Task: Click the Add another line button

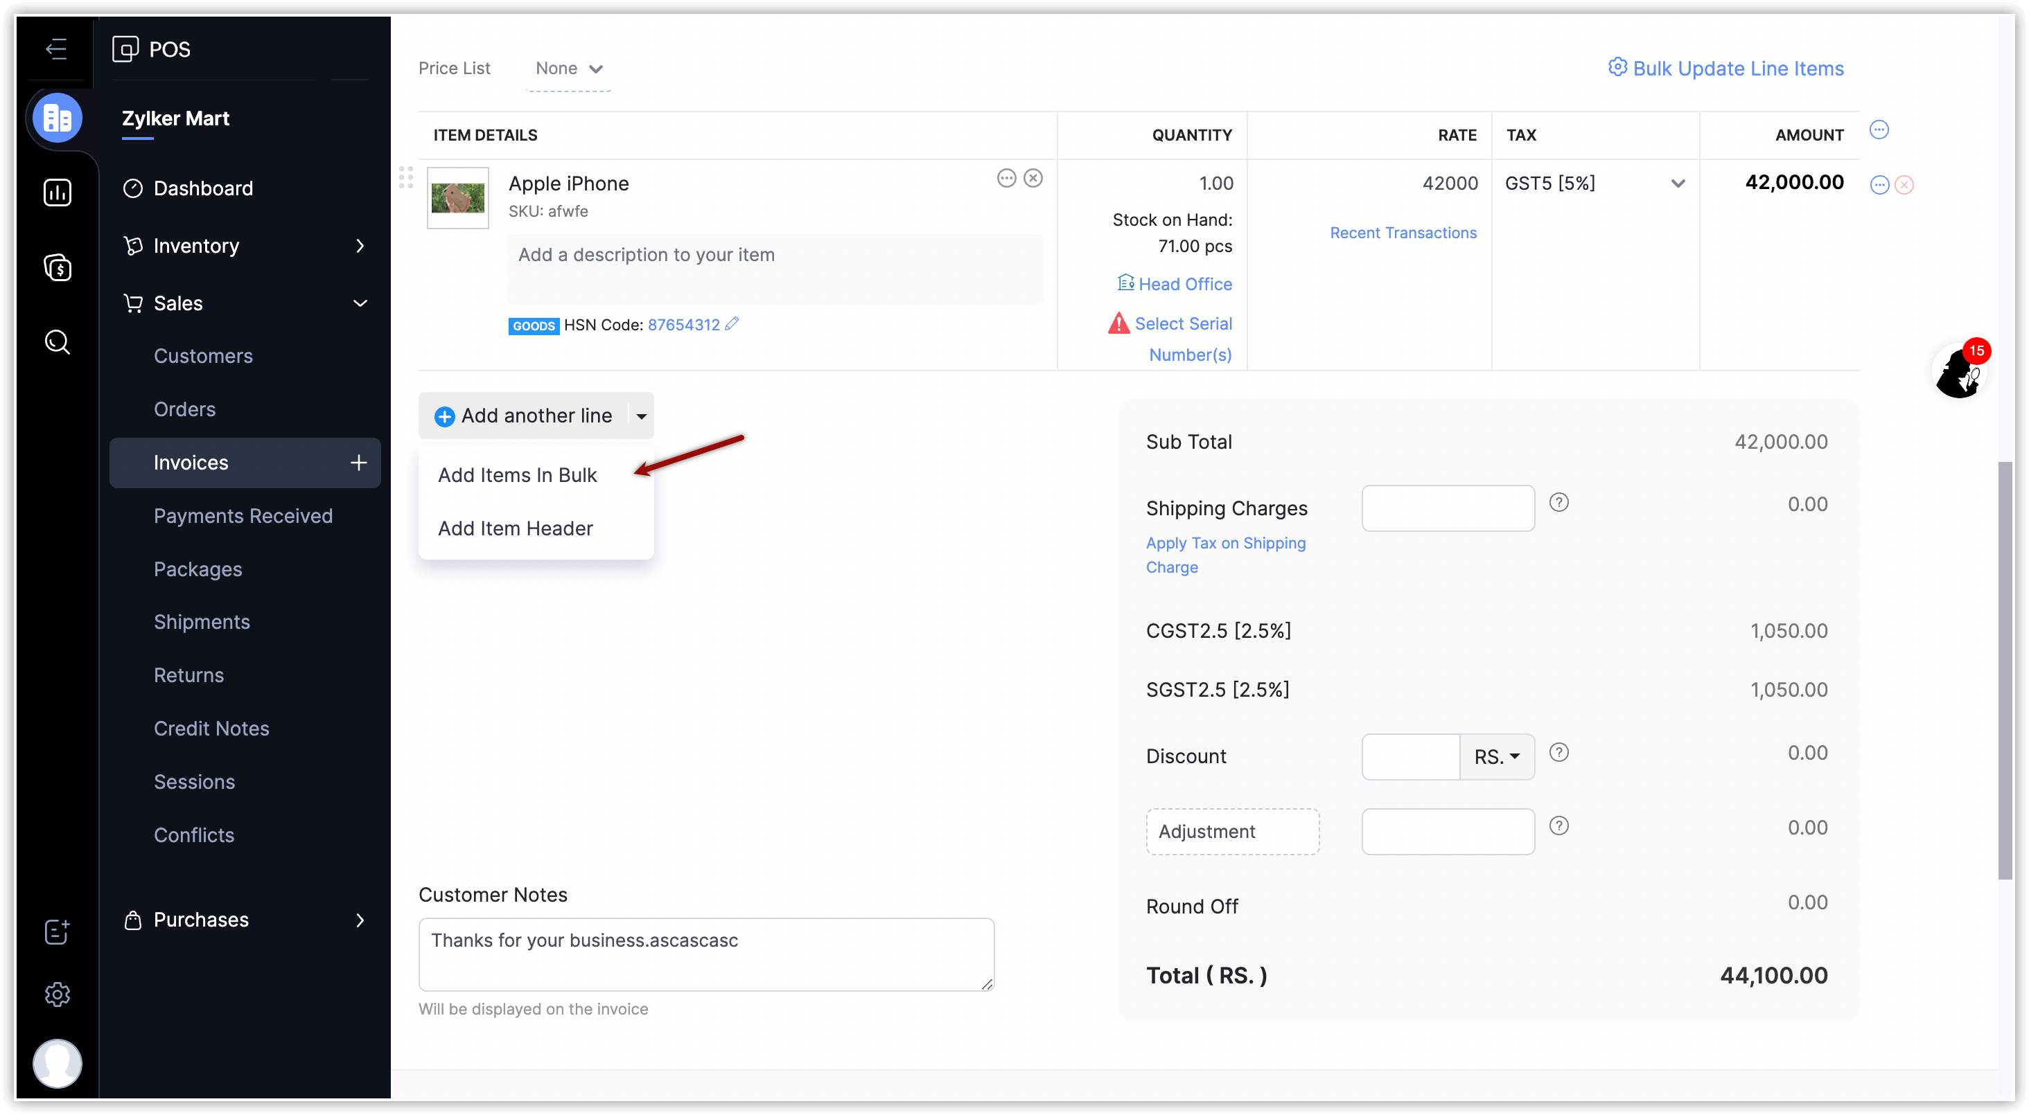Action: tap(525, 416)
